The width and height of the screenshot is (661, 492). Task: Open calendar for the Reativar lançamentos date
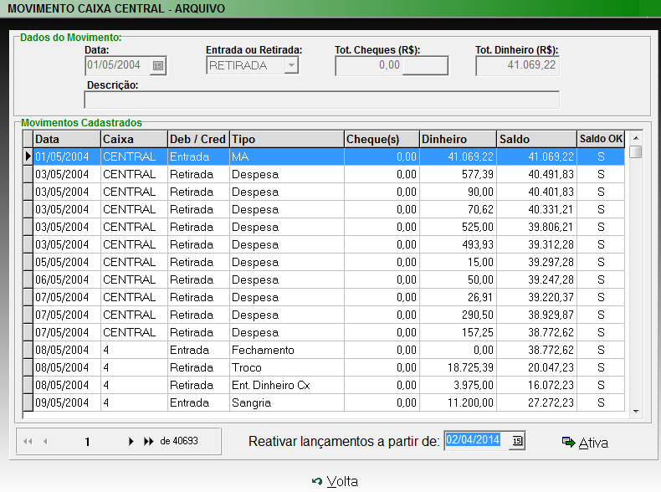[x=517, y=441]
